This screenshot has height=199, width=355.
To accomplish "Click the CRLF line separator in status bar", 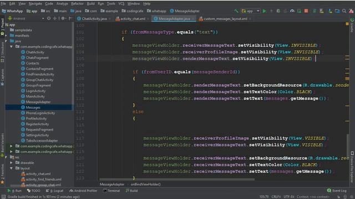I will point(276,197).
